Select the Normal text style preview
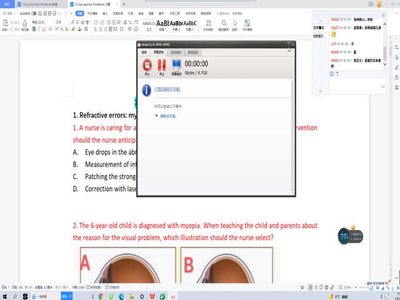 pos(149,24)
